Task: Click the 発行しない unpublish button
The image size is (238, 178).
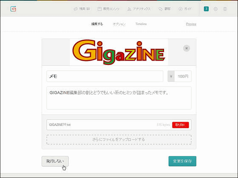Action: point(55,161)
